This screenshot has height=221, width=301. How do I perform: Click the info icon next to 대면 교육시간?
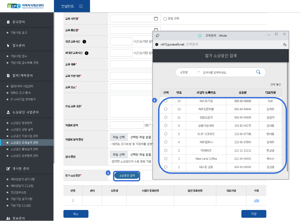[x=84, y=42]
